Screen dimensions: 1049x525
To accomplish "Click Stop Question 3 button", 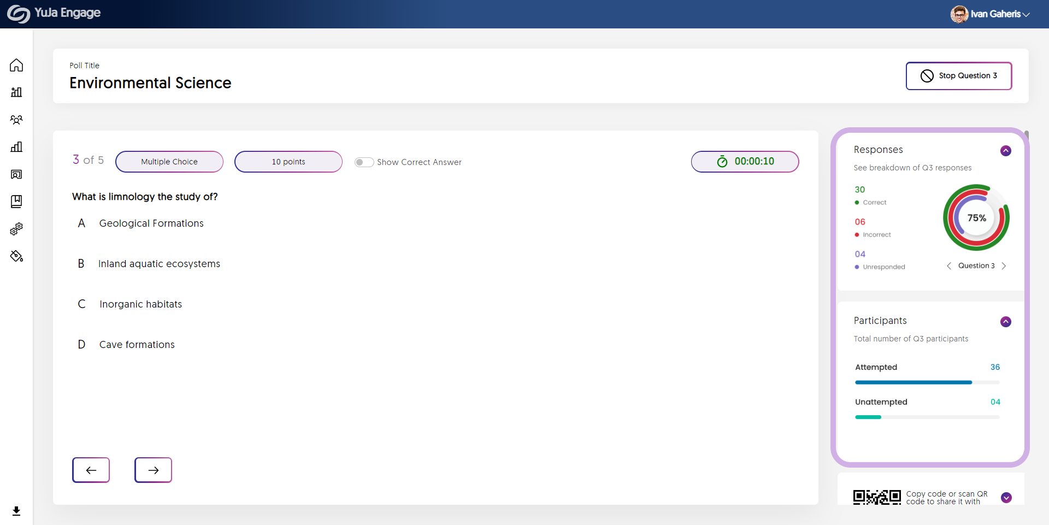I will pos(958,76).
